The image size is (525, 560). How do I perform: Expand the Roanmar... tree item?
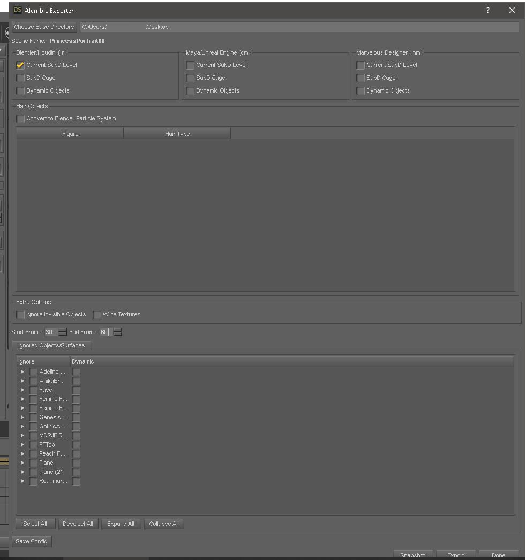click(22, 481)
